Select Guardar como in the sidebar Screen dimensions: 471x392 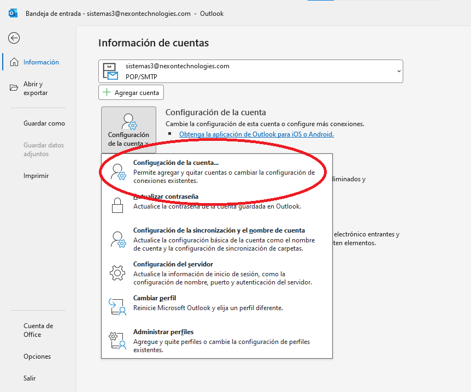click(38, 123)
